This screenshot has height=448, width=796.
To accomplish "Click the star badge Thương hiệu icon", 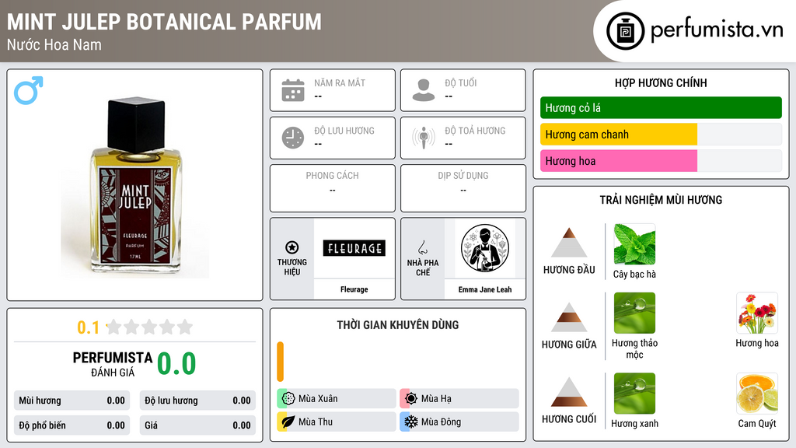I will click(x=292, y=247).
